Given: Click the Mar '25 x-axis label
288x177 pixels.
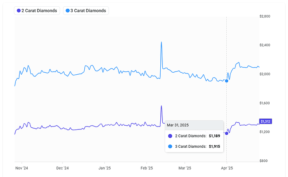Looking at the screenshot, I should (x=185, y=168).
